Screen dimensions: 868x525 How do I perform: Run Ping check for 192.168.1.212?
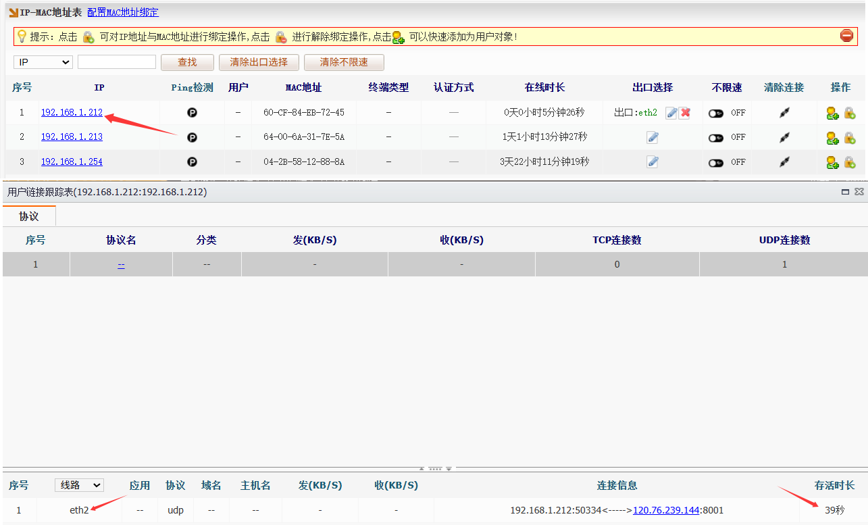[x=192, y=113]
